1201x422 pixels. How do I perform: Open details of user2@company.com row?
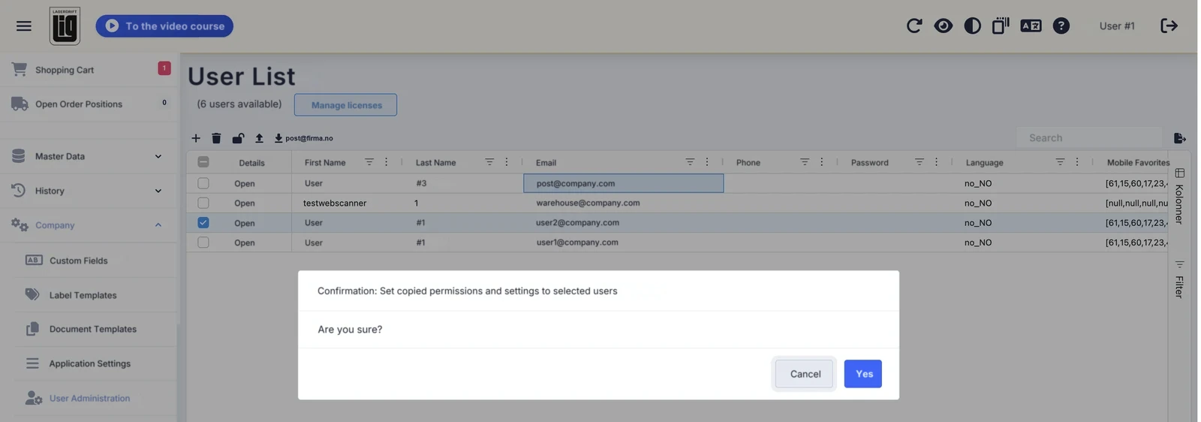[x=245, y=223]
